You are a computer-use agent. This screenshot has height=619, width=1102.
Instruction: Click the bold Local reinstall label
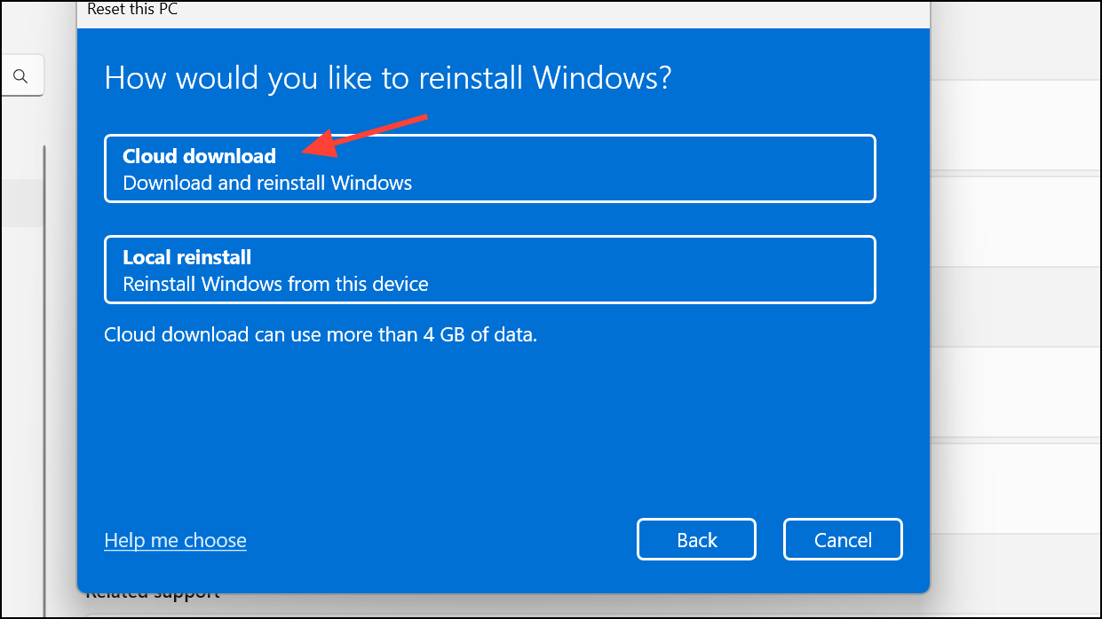coord(186,257)
